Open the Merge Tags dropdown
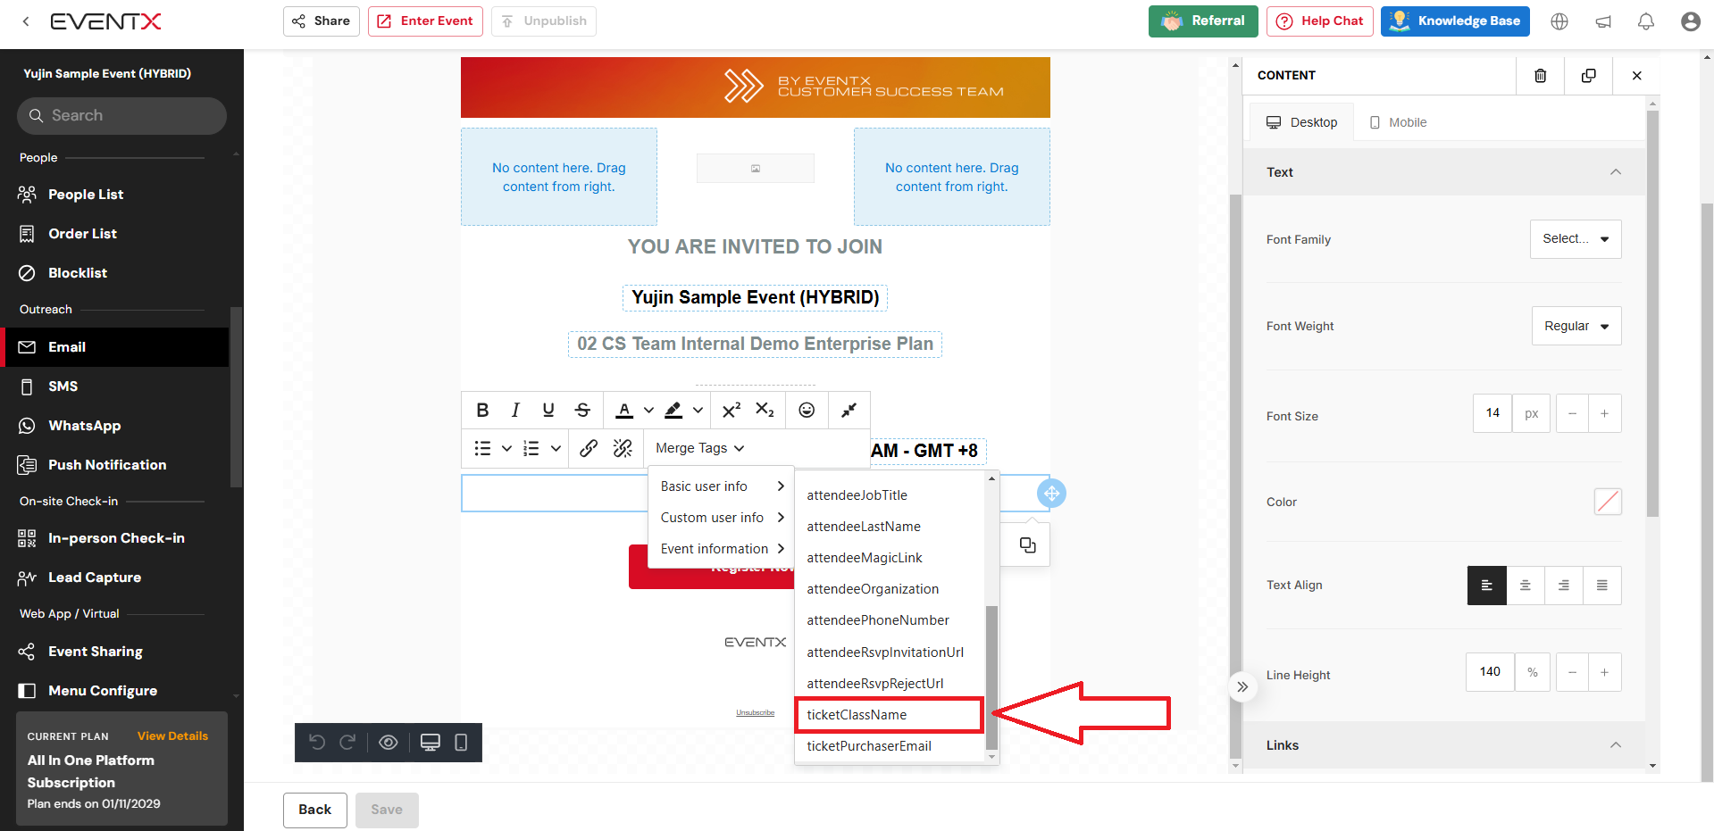1714x831 pixels. 699,448
